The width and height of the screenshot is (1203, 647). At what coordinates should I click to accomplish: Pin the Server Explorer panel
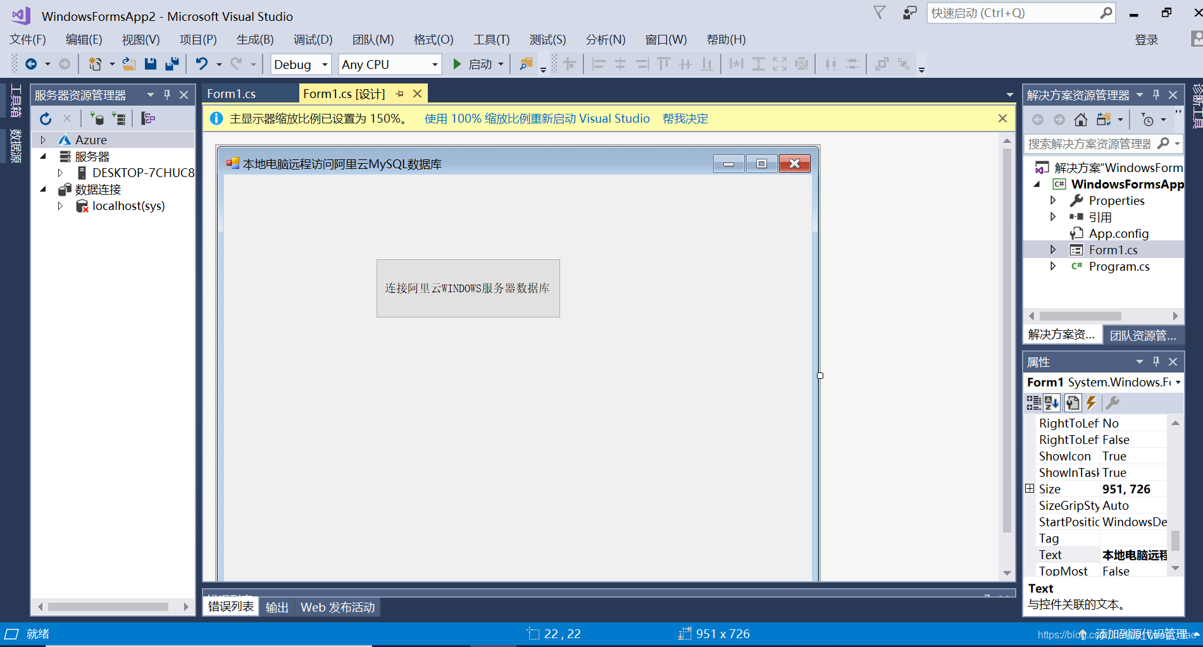(x=167, y=95)
